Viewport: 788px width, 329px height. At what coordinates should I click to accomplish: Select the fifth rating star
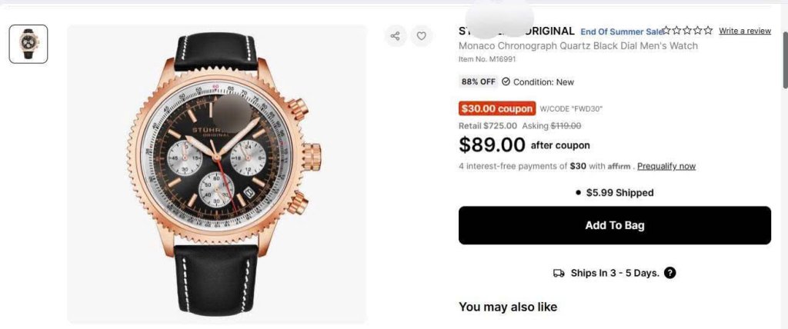[708, 31]
